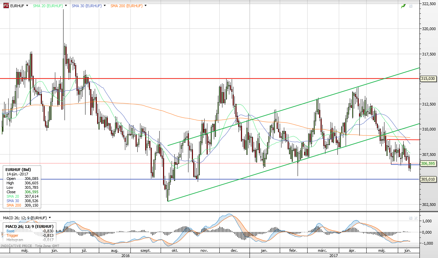
Task: Click the High 306,605 row in data box
Action: [23, 183]
